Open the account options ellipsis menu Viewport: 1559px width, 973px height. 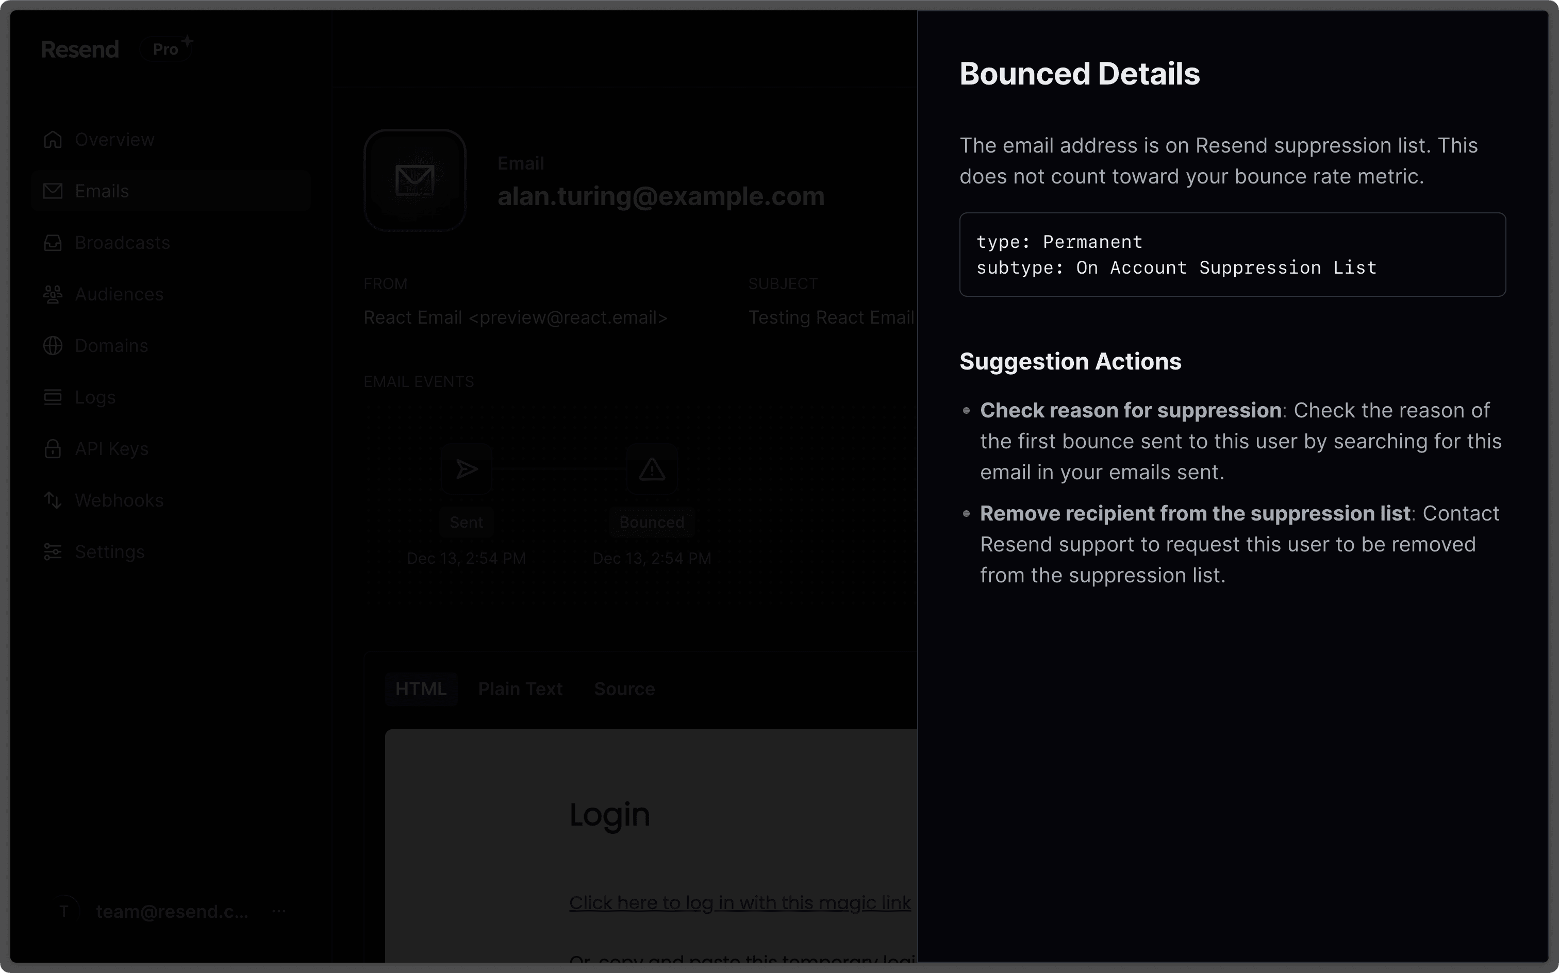(279, 911)
